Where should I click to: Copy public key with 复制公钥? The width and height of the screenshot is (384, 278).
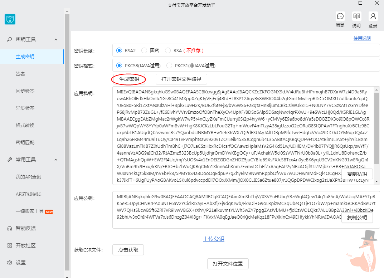click(x=357, y=218)
